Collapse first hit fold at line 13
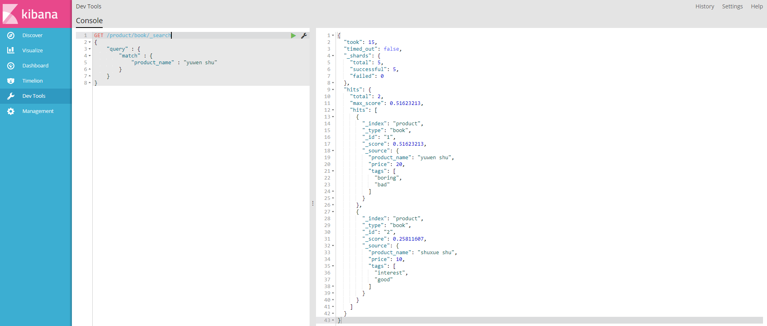Viewport: 767px width, 326px height. pyautogui.click(x=333, y=117)
